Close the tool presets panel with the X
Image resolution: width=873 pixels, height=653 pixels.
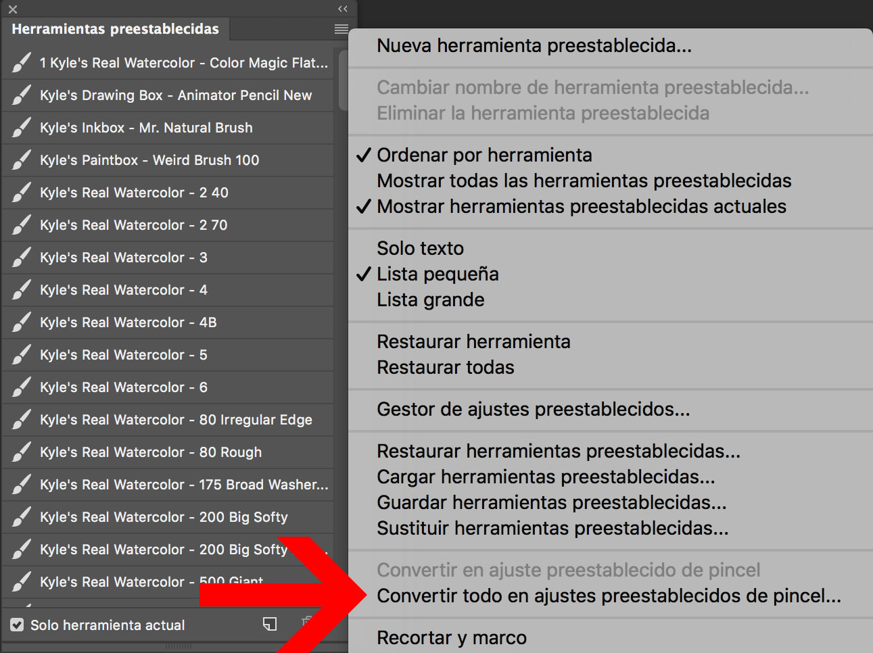coord(13,9)
